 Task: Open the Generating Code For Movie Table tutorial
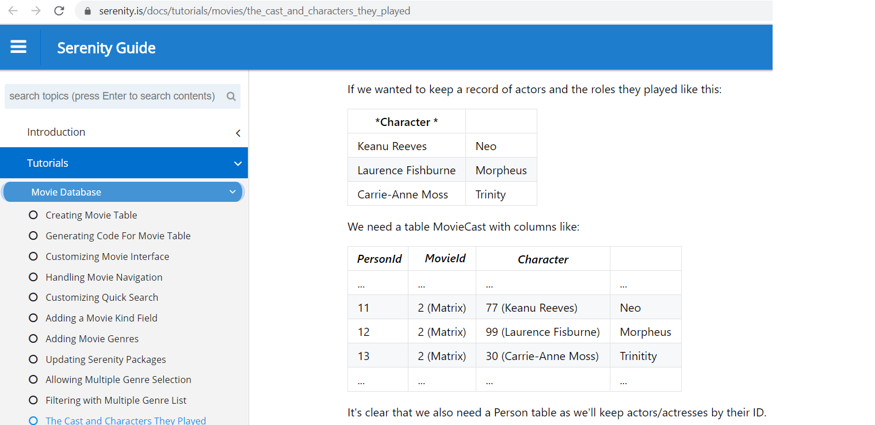pyautogui.click(x=117, y=235)
